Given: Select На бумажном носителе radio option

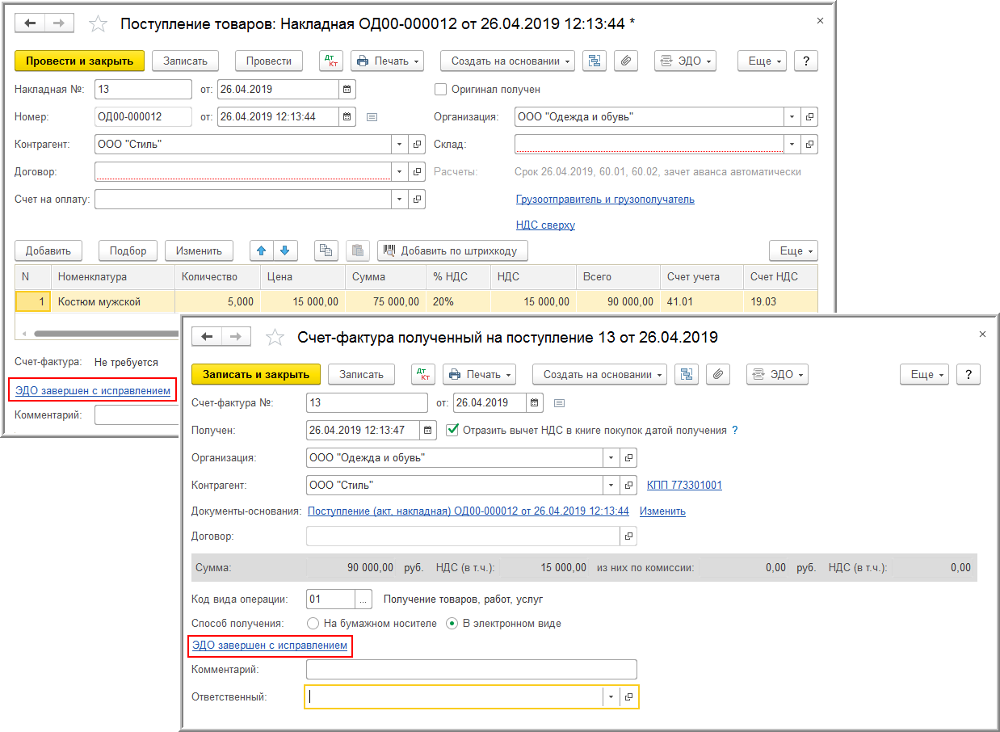Looking at the screenshot, I should tap(313, 624).
